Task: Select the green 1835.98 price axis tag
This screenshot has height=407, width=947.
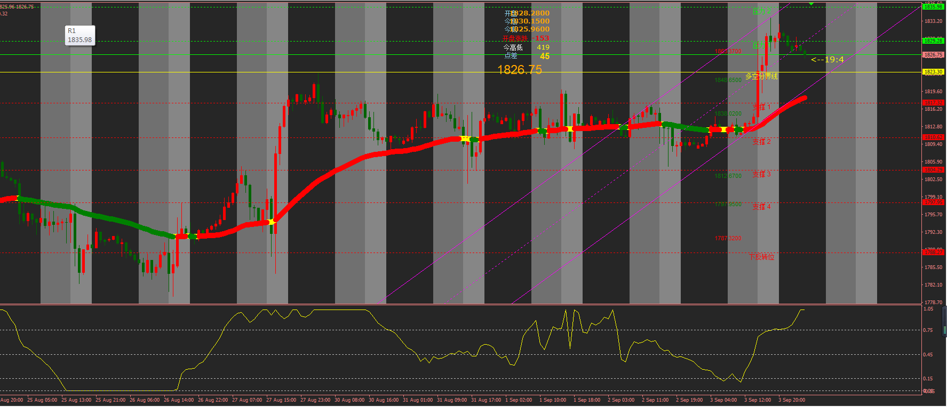Action: point(933,7)
